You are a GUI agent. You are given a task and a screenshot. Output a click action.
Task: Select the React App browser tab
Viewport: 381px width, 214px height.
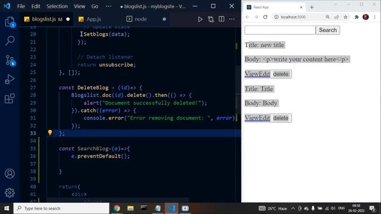point(274,7)
